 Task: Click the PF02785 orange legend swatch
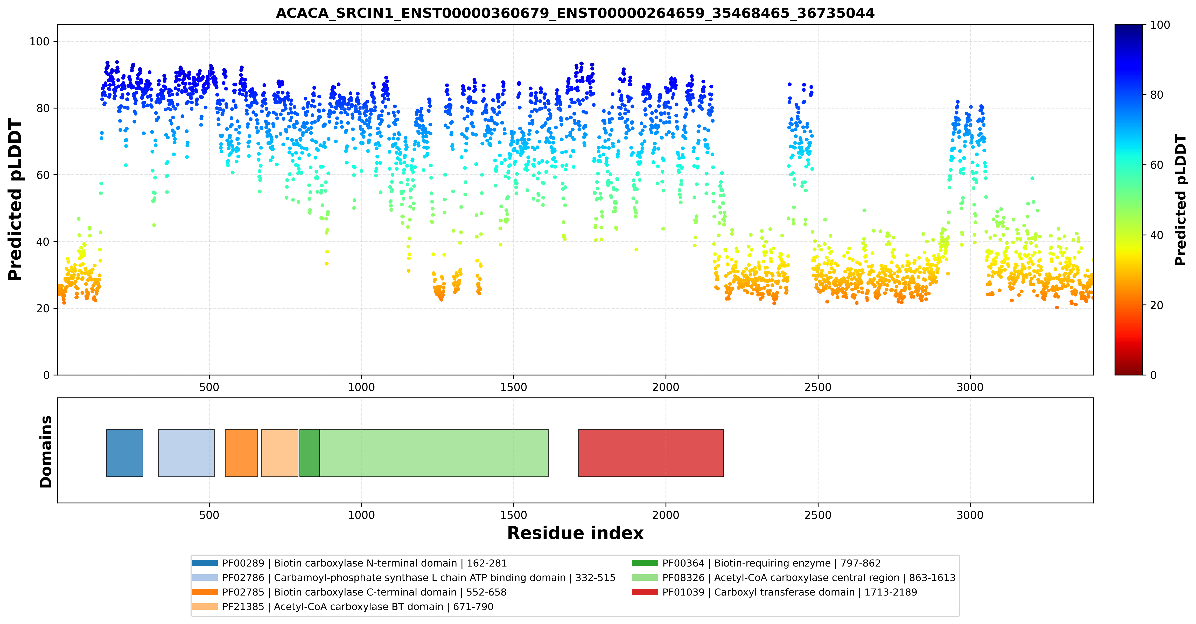205,592
